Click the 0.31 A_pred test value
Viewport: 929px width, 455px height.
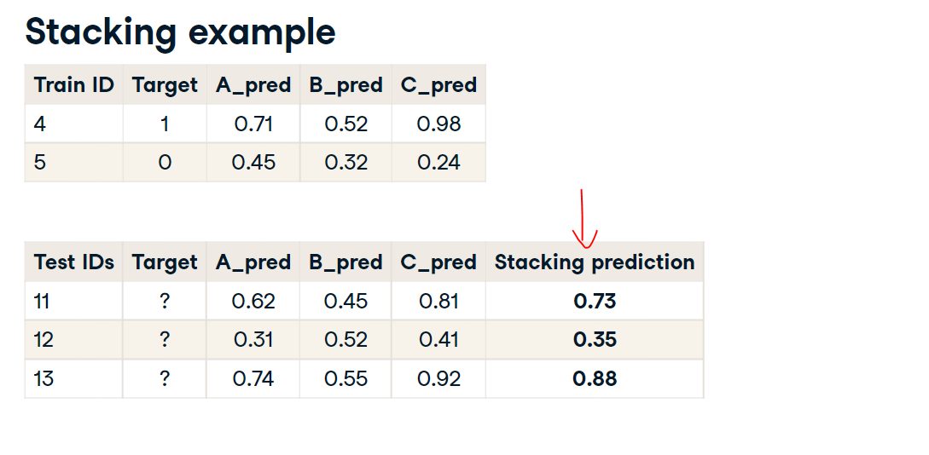[253, 340]
